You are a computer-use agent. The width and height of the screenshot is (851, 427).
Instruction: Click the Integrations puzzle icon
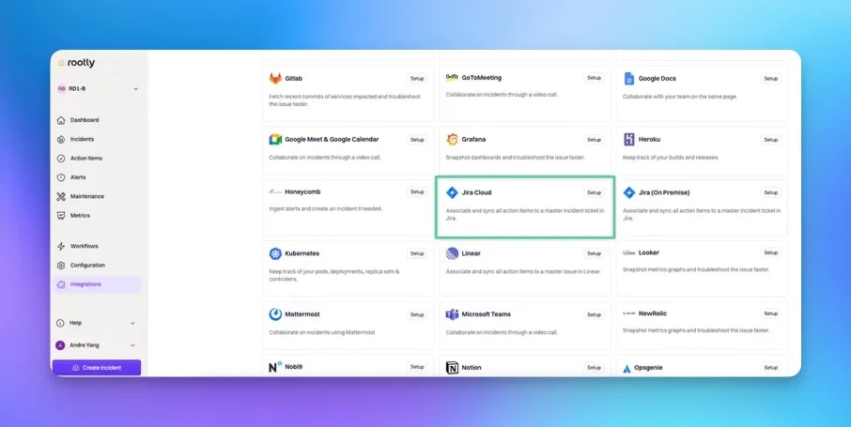pyautogui.click(x=61, y=284)
